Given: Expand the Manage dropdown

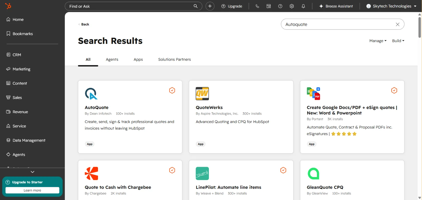Looking at the screenshot, I should click(378, 41).
